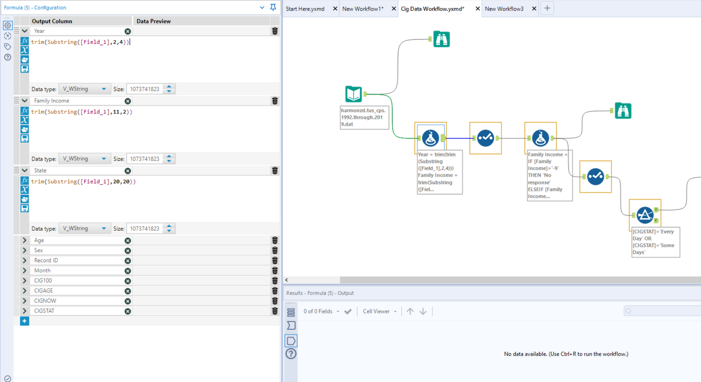The width and height of the screenshot is (701, 382).
Task: Open the New Workflow3 tab
Action: tap(504, 9)
